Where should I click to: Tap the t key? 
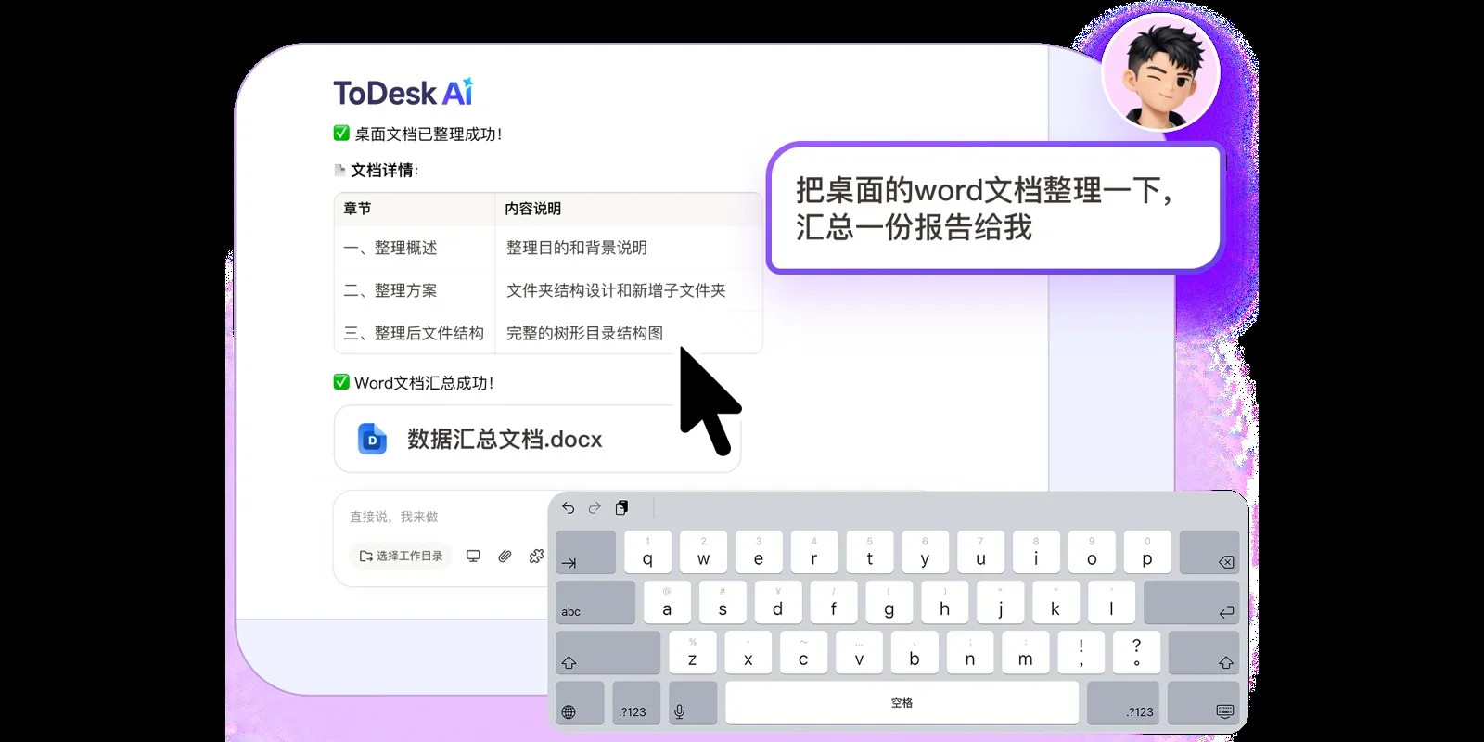coord(869,553)
